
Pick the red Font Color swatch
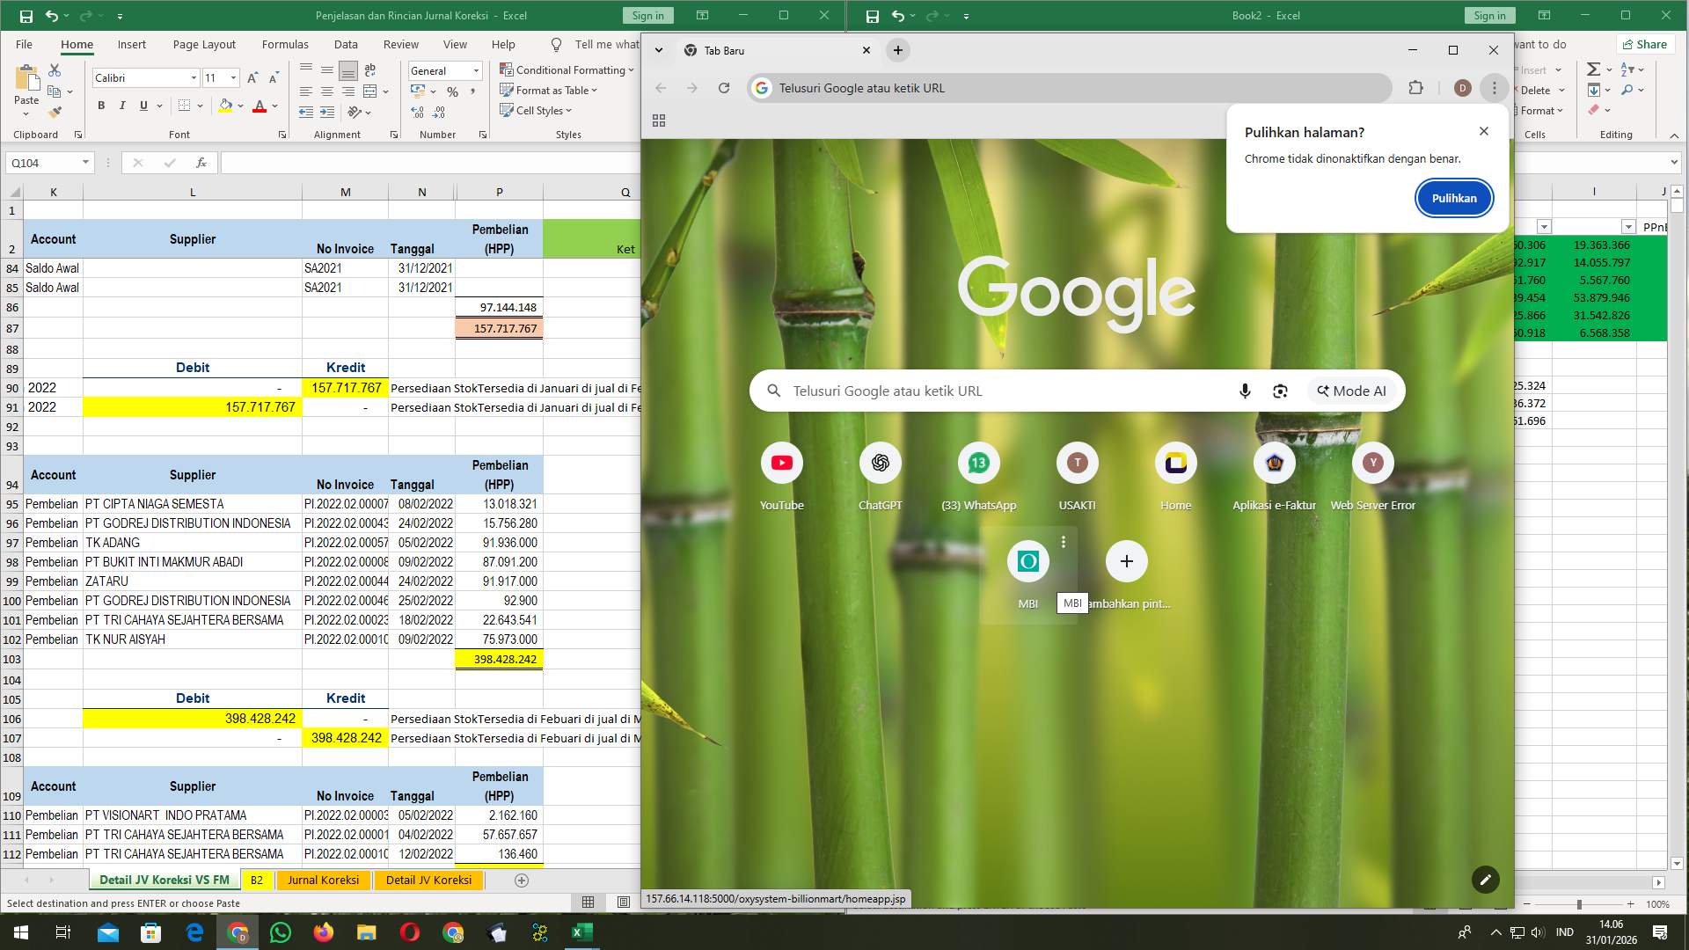[x=260, y=106]
